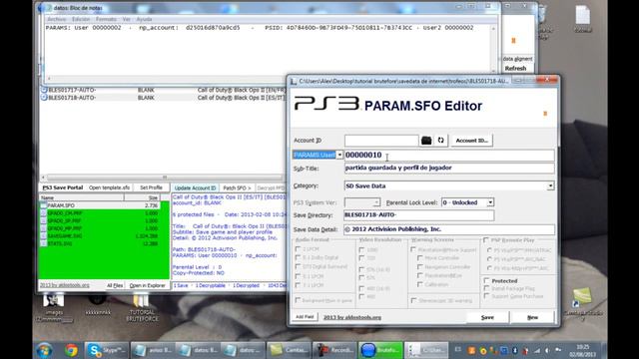The width and height of the screenshot is (639, 359).
Task: Select the Patch SFO > tab
Action: [237, 188]
